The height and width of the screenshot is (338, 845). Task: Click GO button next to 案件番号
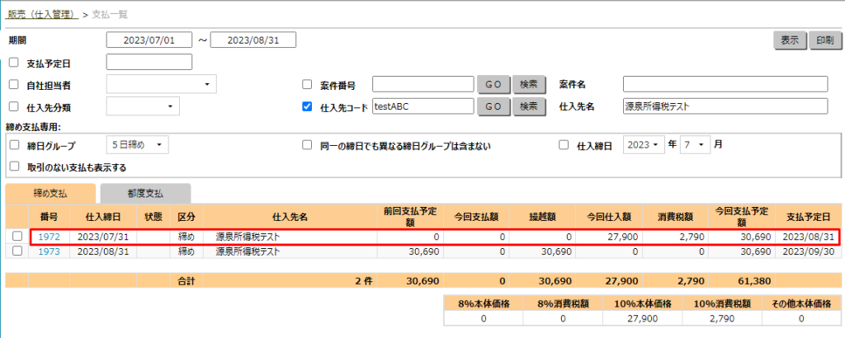(x=493, y=84)
